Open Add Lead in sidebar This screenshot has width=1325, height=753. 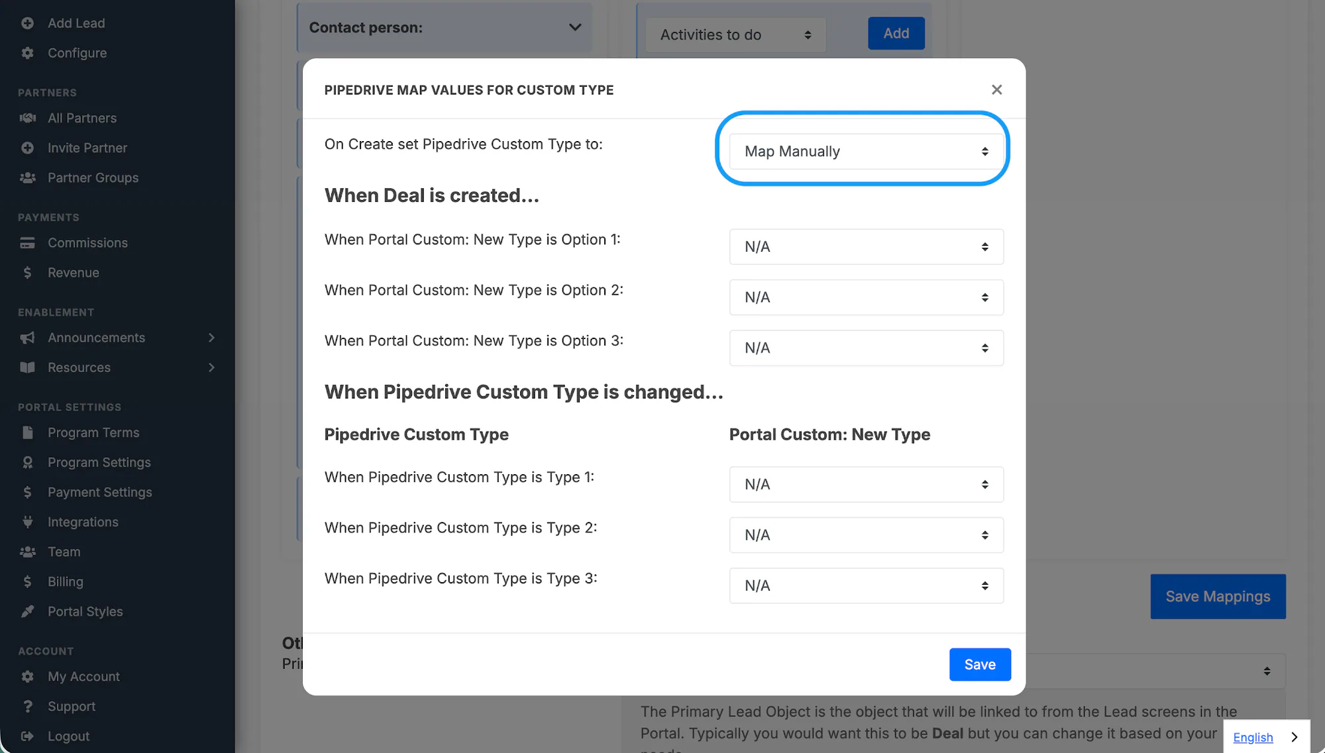click(x=76, y=23)
